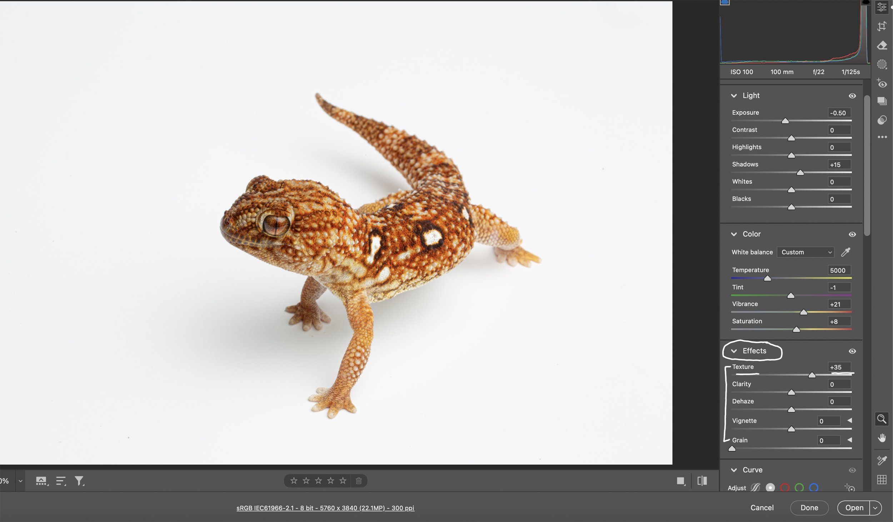This screenshot has width=893, height=522.
Task: Open the sRGB workflow options link
Action: click(325, 508)
